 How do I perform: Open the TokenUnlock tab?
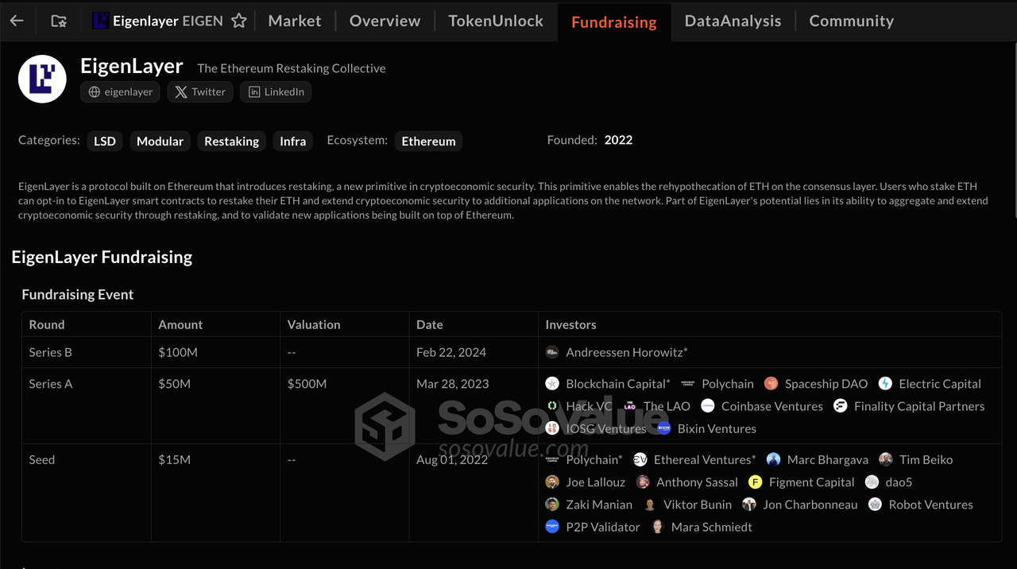(496, 21)
